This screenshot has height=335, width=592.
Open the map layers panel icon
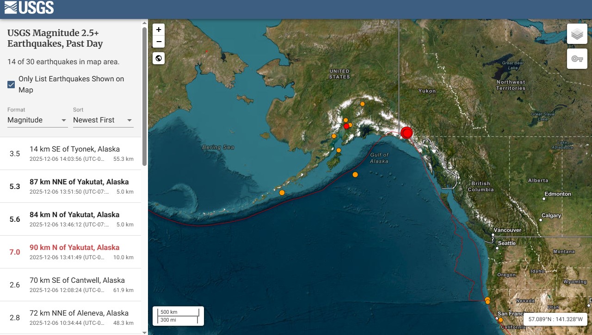[577, 34]
